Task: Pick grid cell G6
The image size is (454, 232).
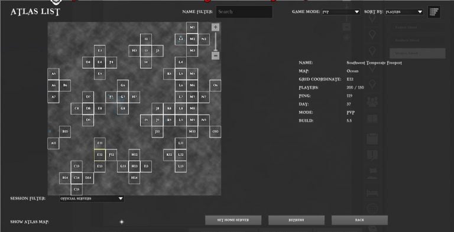Action: pyautogui.click(x=123, y=86)
